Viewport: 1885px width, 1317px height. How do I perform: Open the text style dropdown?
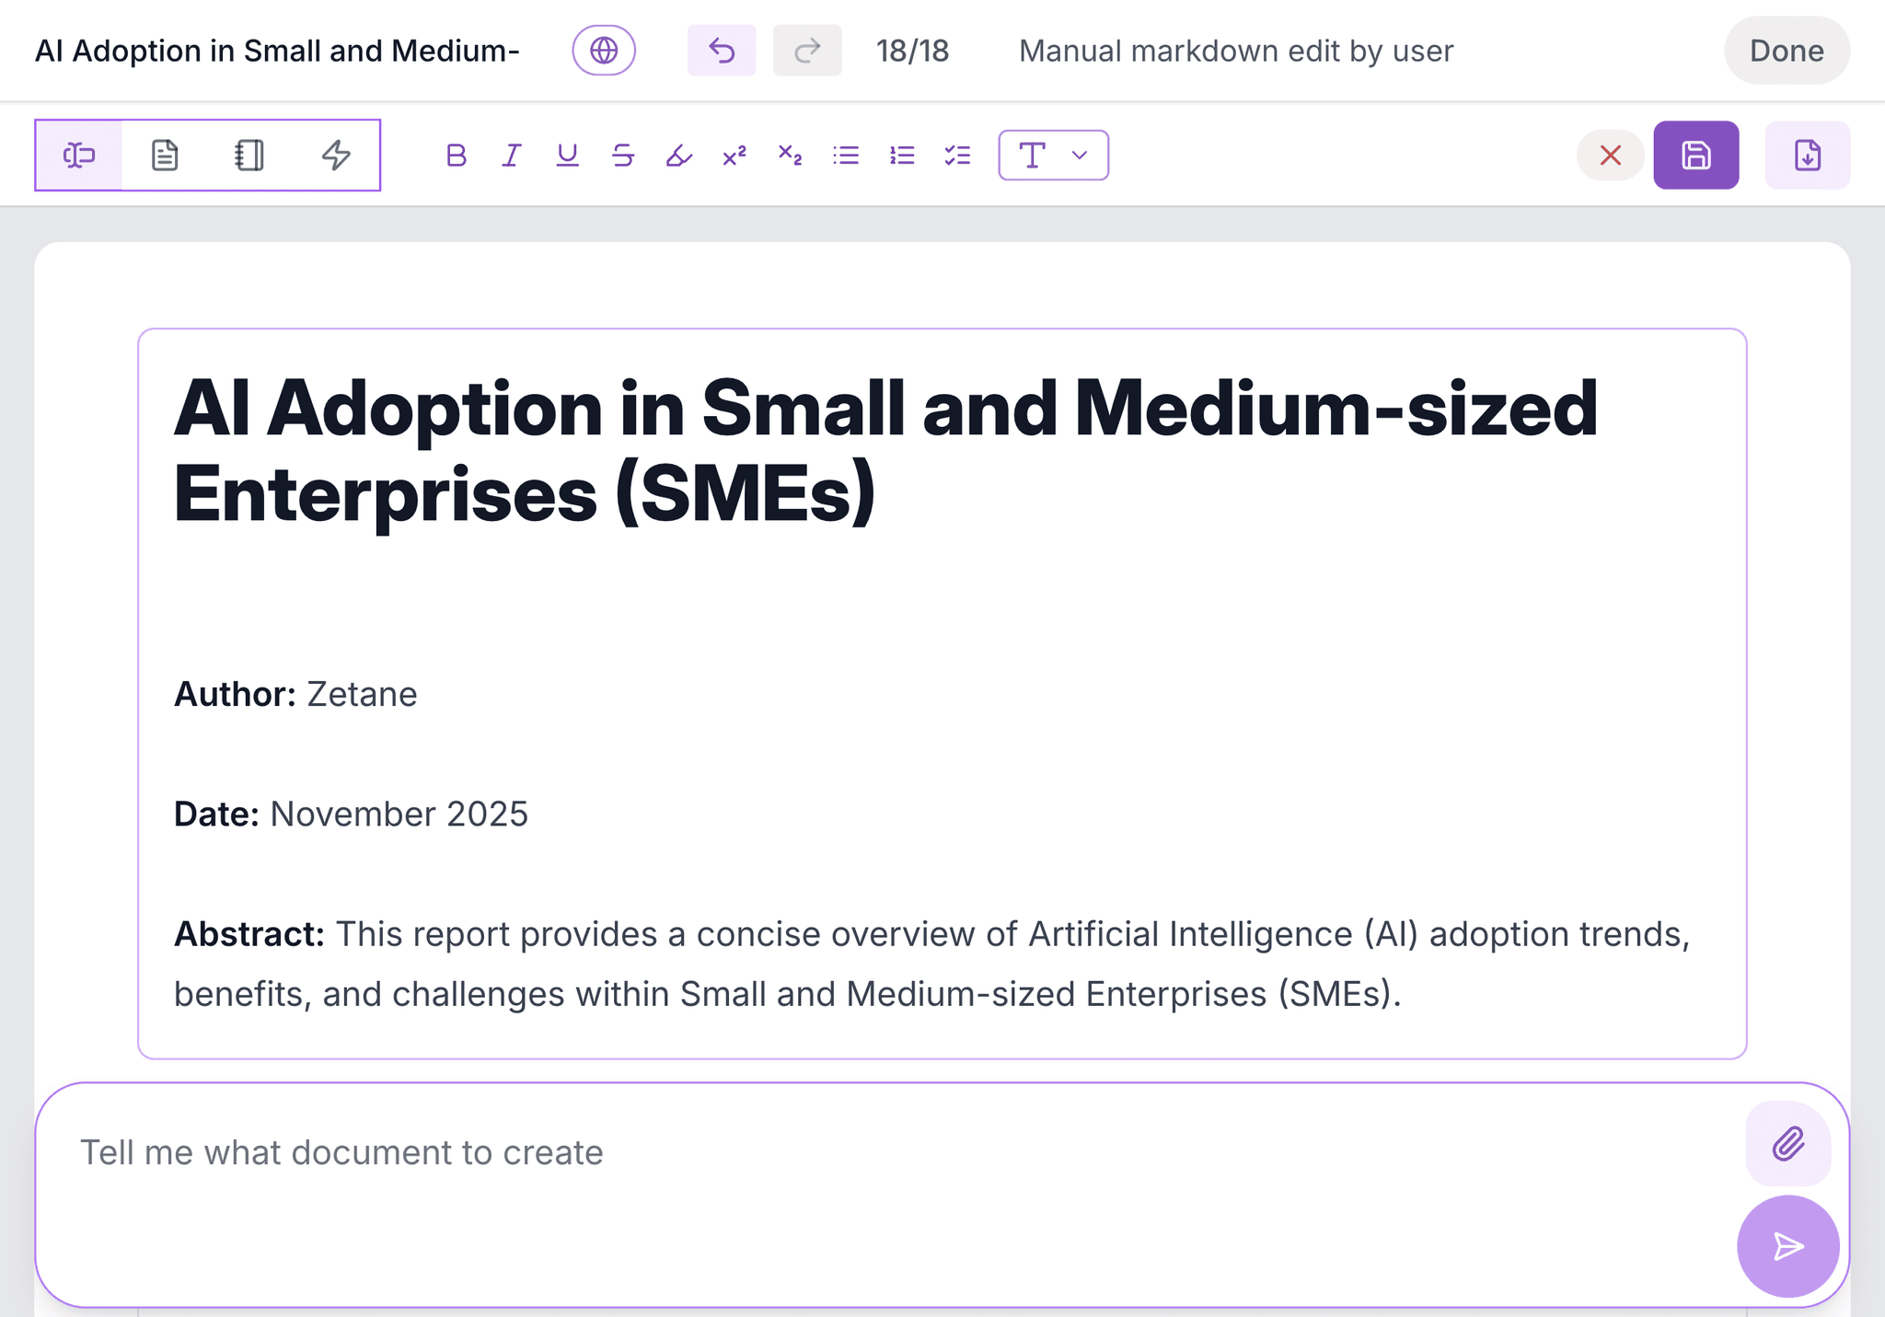pyautogui.click(x=1052, y=155)
